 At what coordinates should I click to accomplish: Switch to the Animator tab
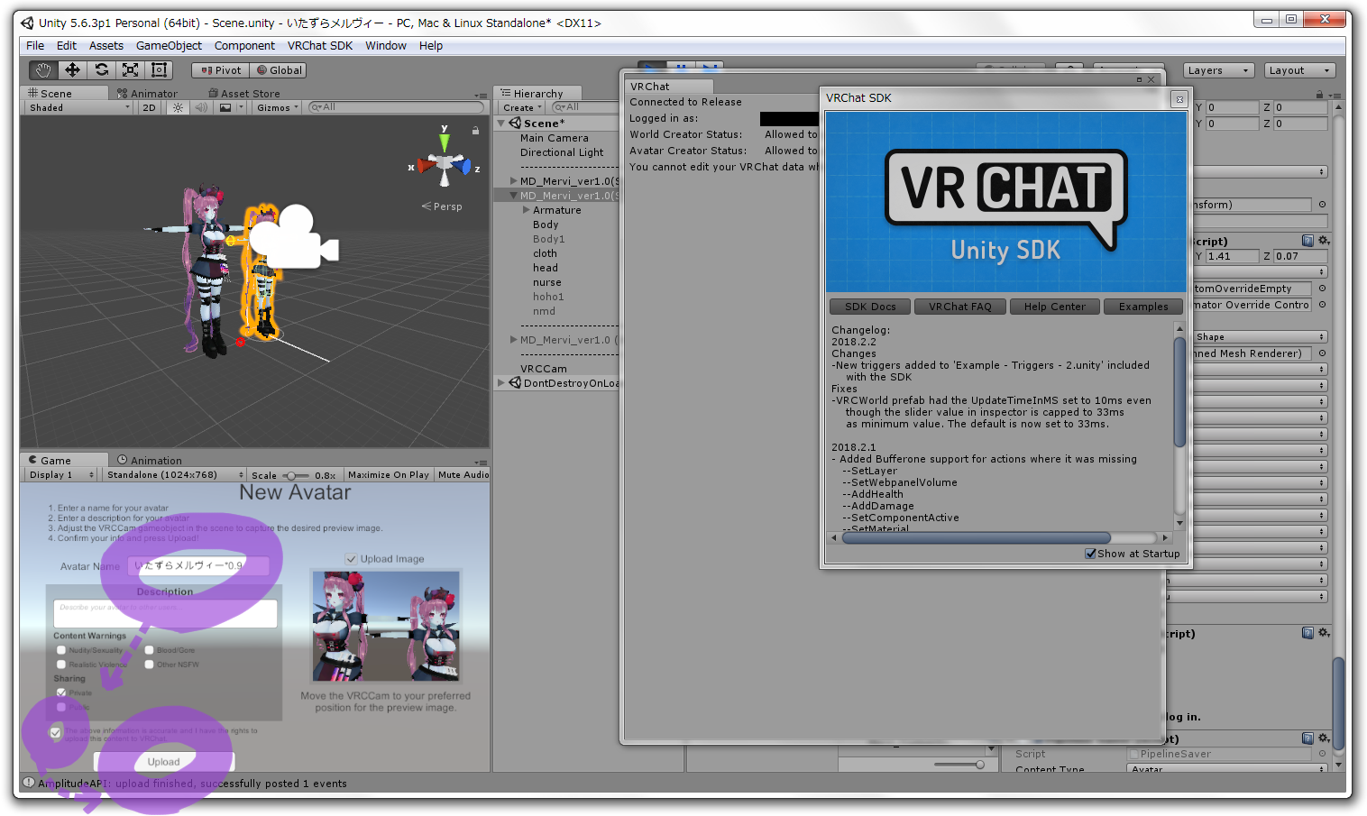[148, 93]
